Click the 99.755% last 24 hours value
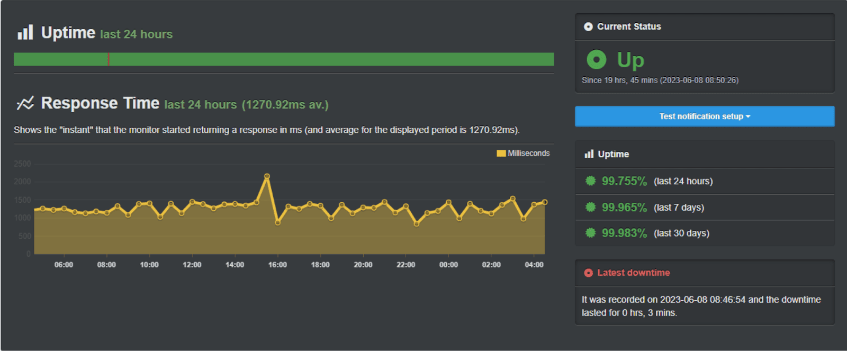Screen dimensions: 847x351 click(624, 181)
